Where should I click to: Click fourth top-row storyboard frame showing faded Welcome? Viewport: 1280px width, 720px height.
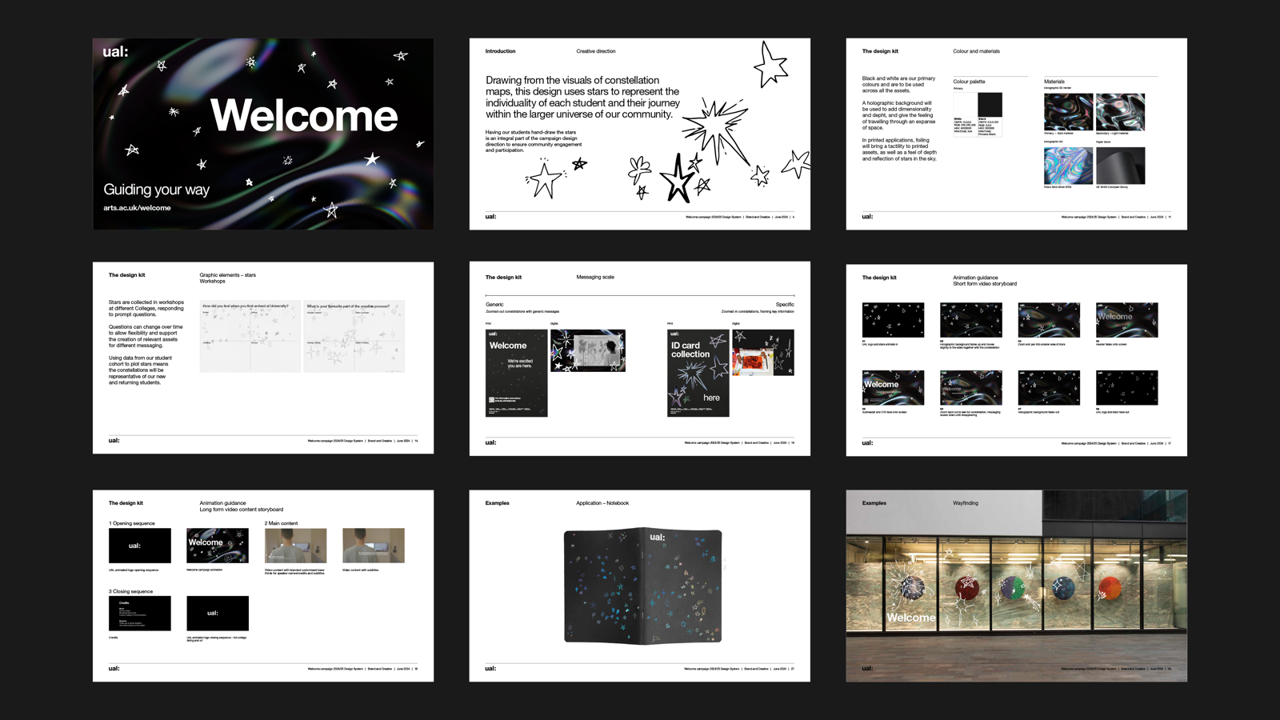tap(1126, 320)
